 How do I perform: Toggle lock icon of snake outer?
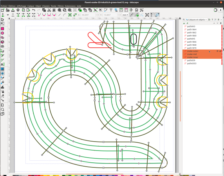pos(220,51)
